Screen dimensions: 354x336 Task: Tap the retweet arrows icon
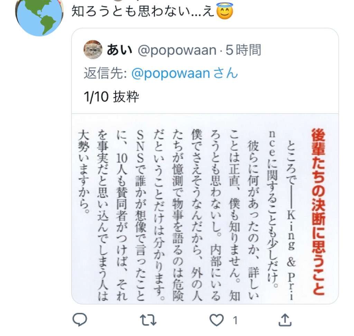pyautogui.click(x=148, y=320)
